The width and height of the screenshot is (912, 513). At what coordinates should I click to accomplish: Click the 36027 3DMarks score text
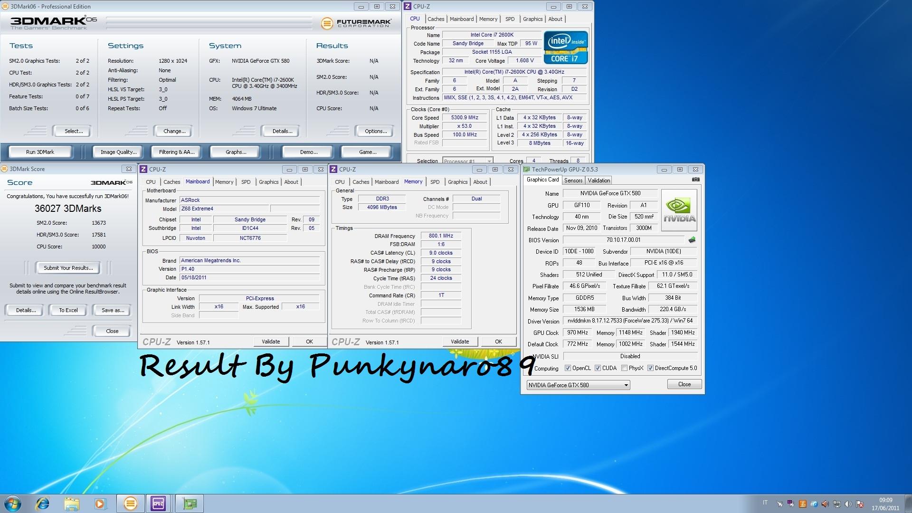click(x=68, y=209)
